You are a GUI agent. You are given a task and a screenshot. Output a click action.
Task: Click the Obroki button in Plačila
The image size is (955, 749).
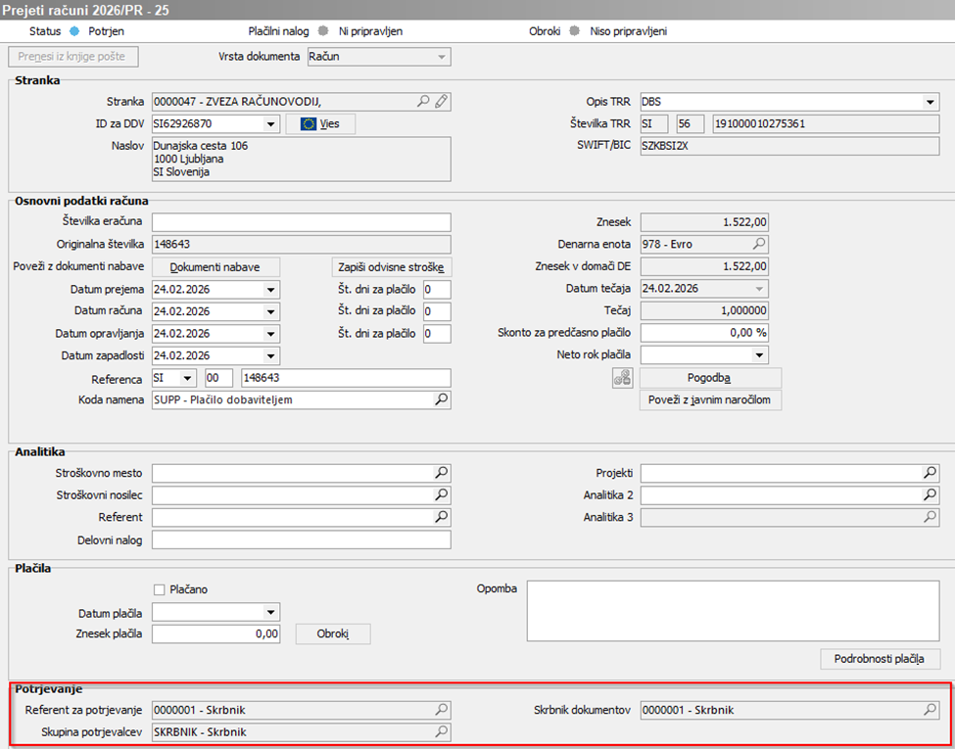(333, 633)
